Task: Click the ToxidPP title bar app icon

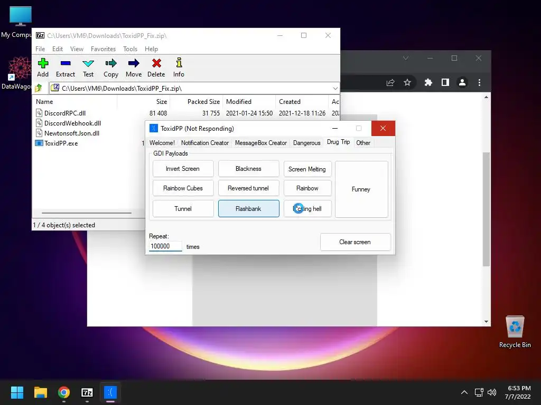Action: point(154,128)
